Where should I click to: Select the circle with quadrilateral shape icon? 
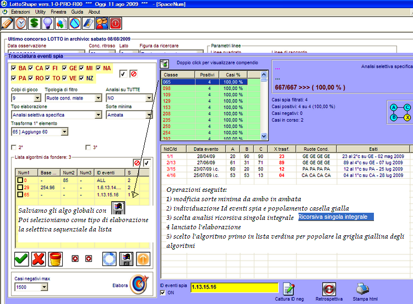74,24
